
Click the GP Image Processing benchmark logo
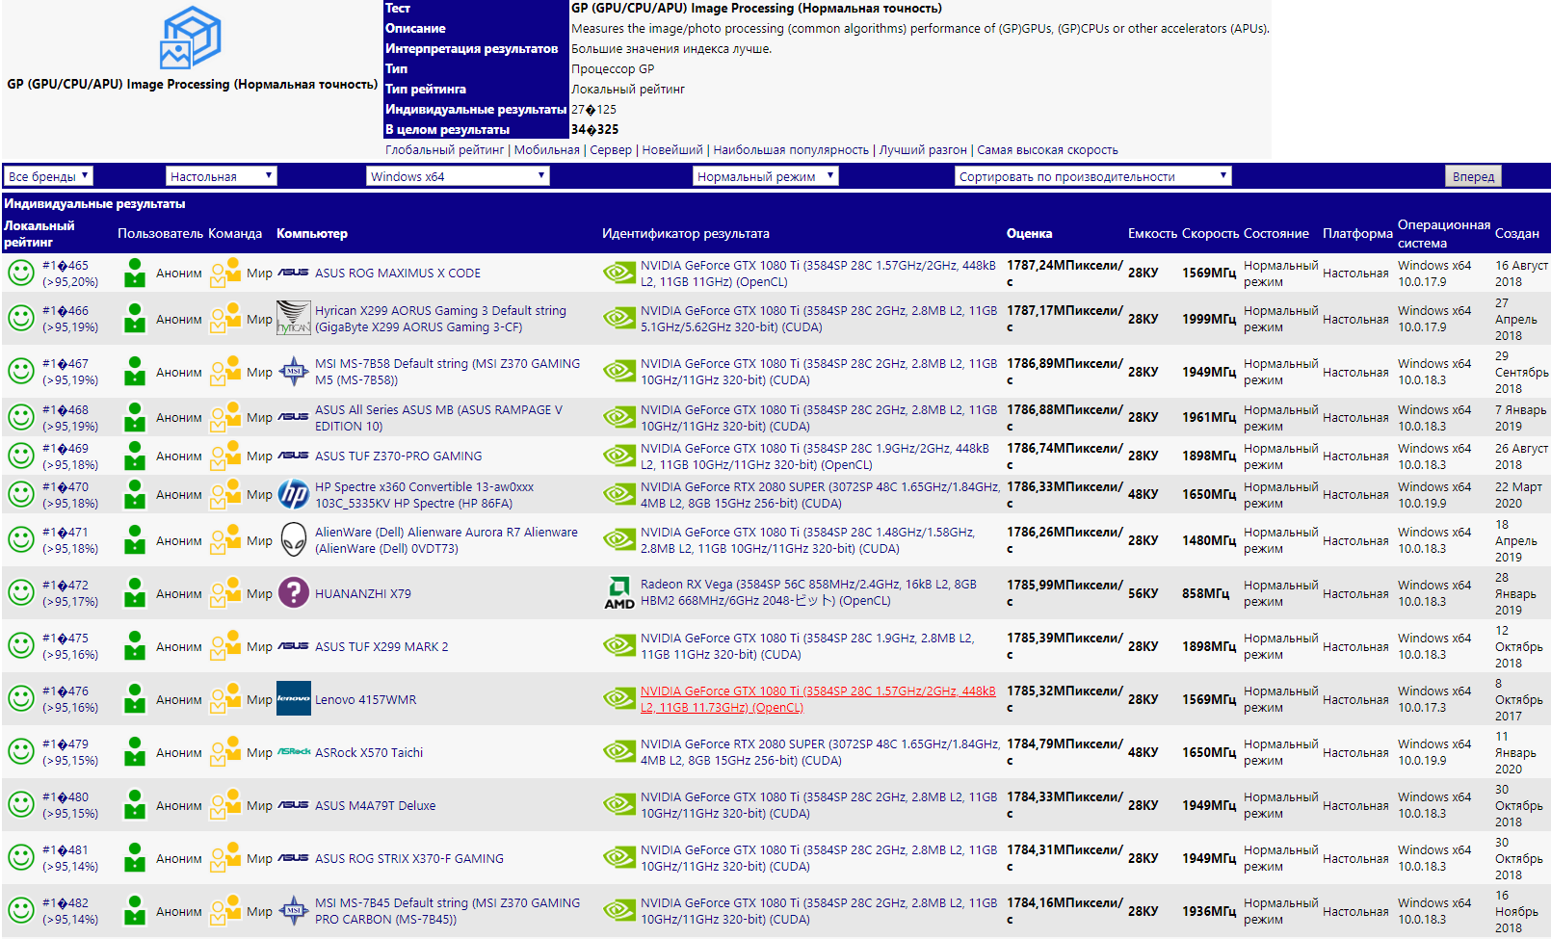click(191, 38)
